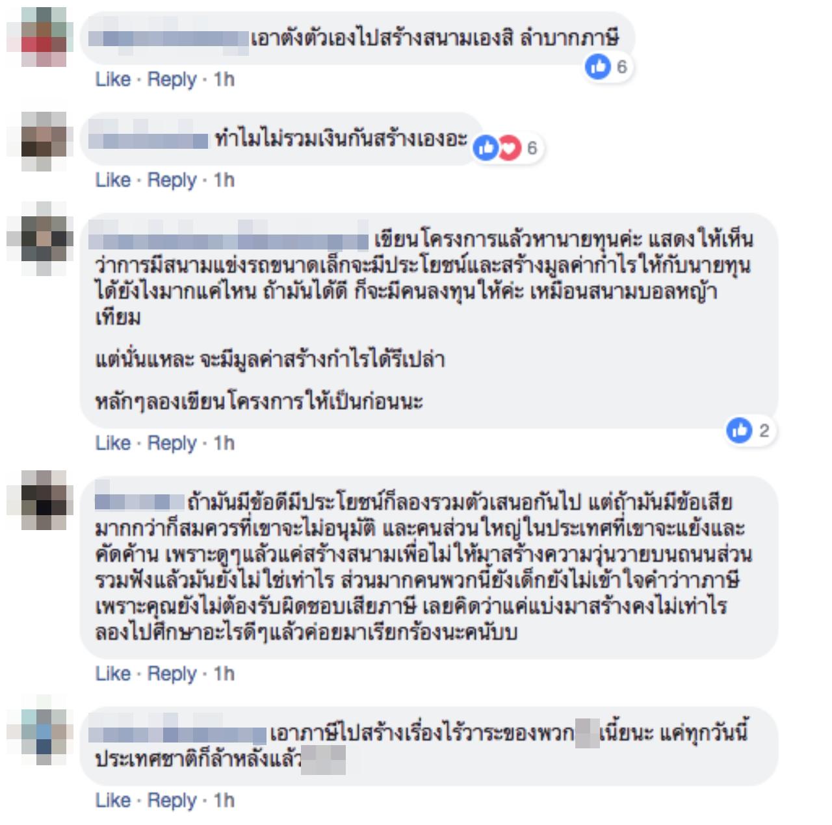Like the second comment
This screenshot has height=825, width=832.
click(113, 180)
